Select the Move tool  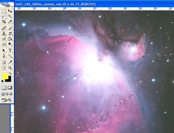(x=10, y=11)
